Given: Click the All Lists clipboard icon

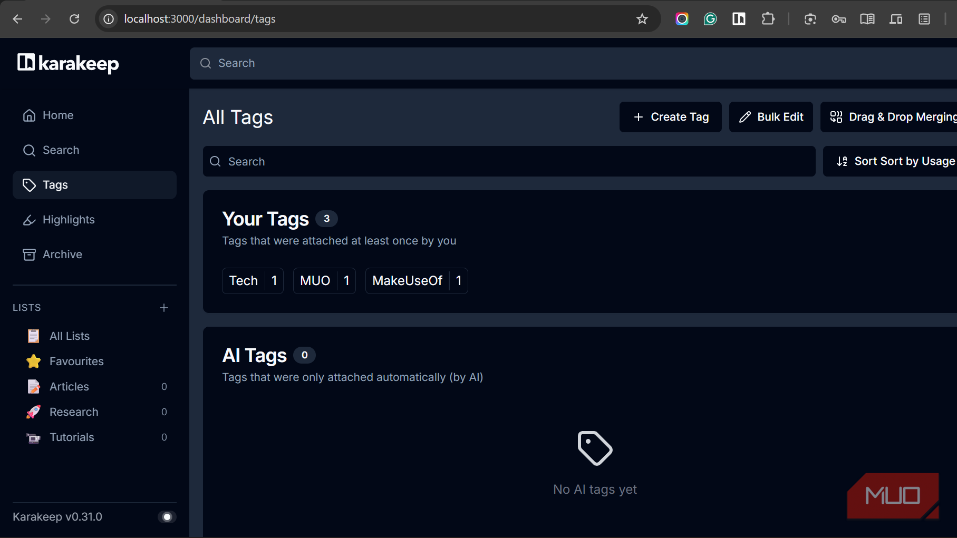Looking at the screenshot, I should [x=34, y=336].
